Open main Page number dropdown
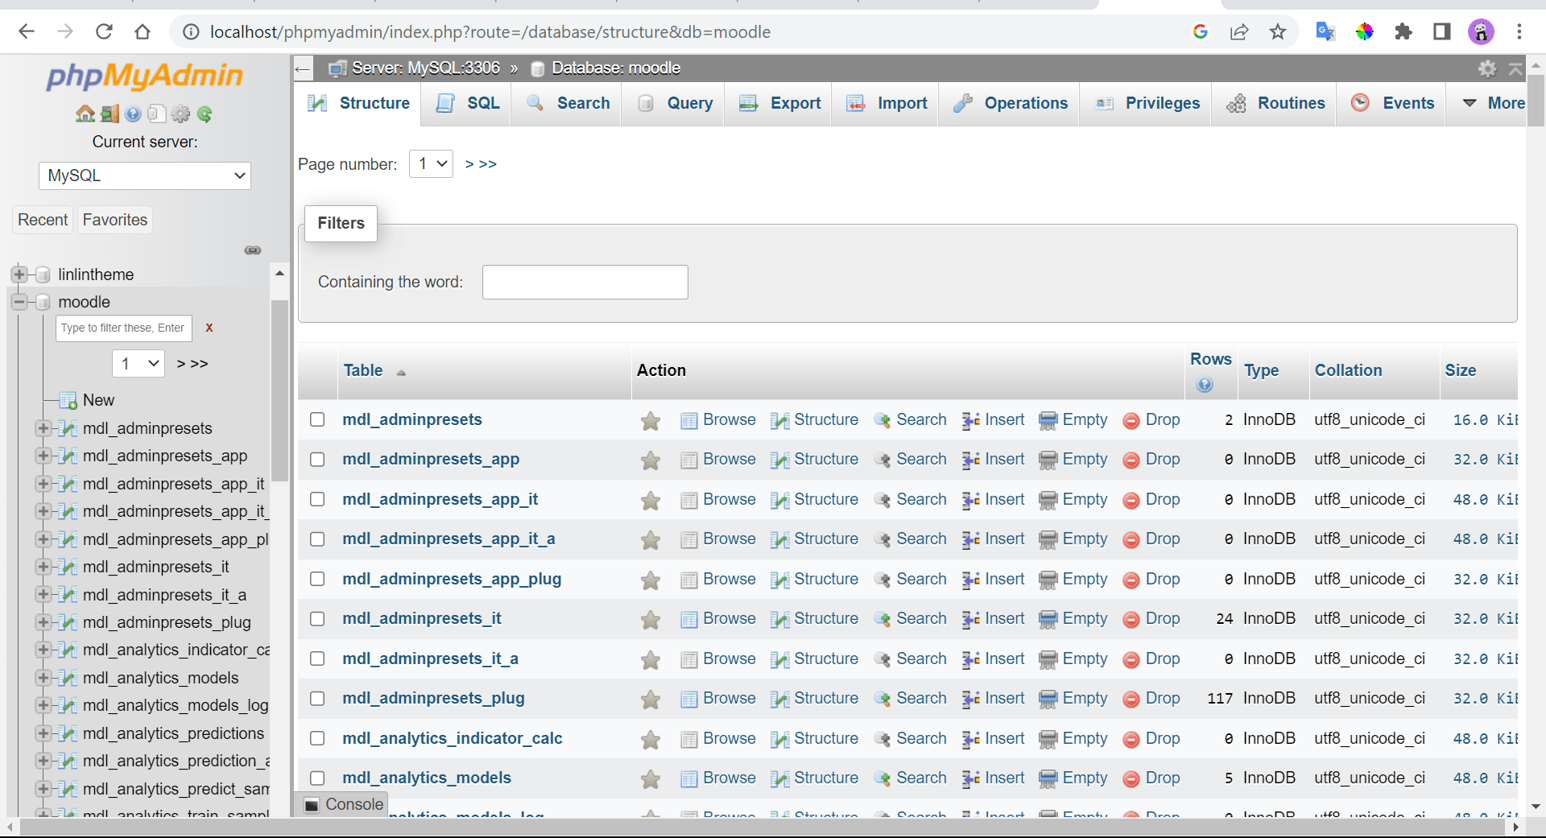This screenshot has width=1546, height=838. click(431, 163)
